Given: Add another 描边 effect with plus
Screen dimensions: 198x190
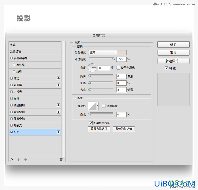Looking at the screenshot, I should pos(58,78).
